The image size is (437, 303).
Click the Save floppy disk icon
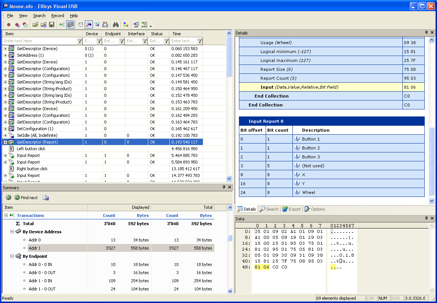coord(52,25)
